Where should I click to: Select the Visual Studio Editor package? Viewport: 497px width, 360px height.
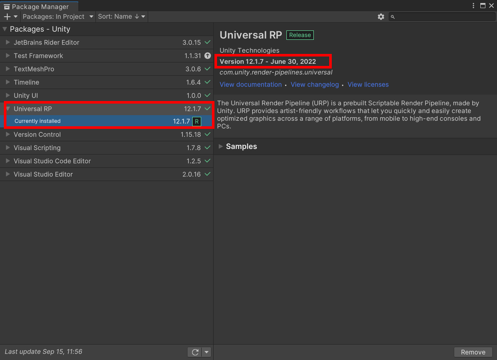pos(107,174)
